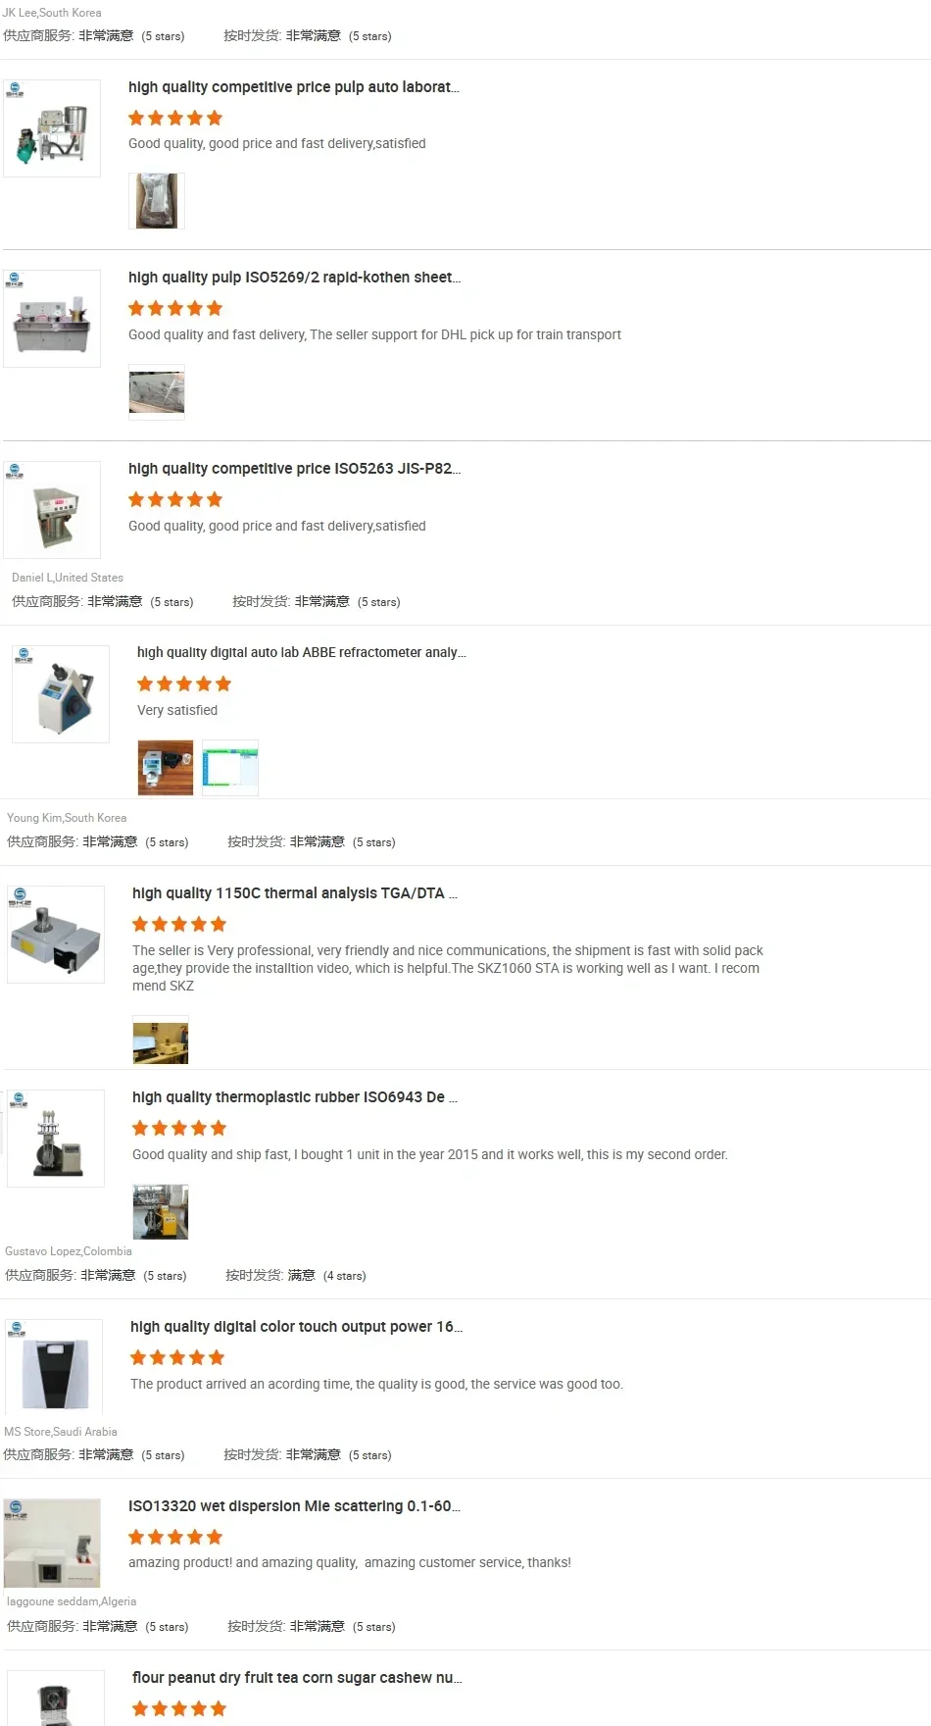Open the digital color touch product image

(54, 1366)
